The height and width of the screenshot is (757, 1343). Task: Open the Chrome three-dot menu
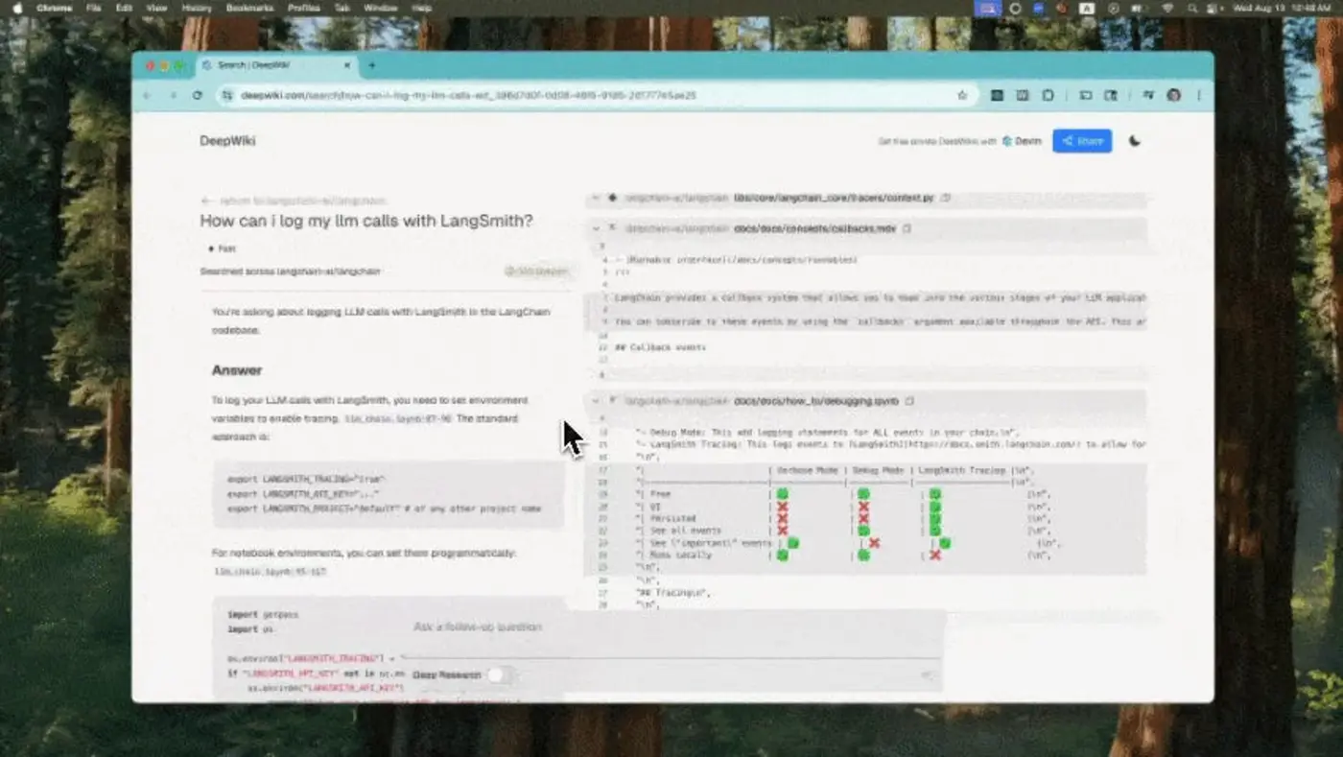[1199, 95]
